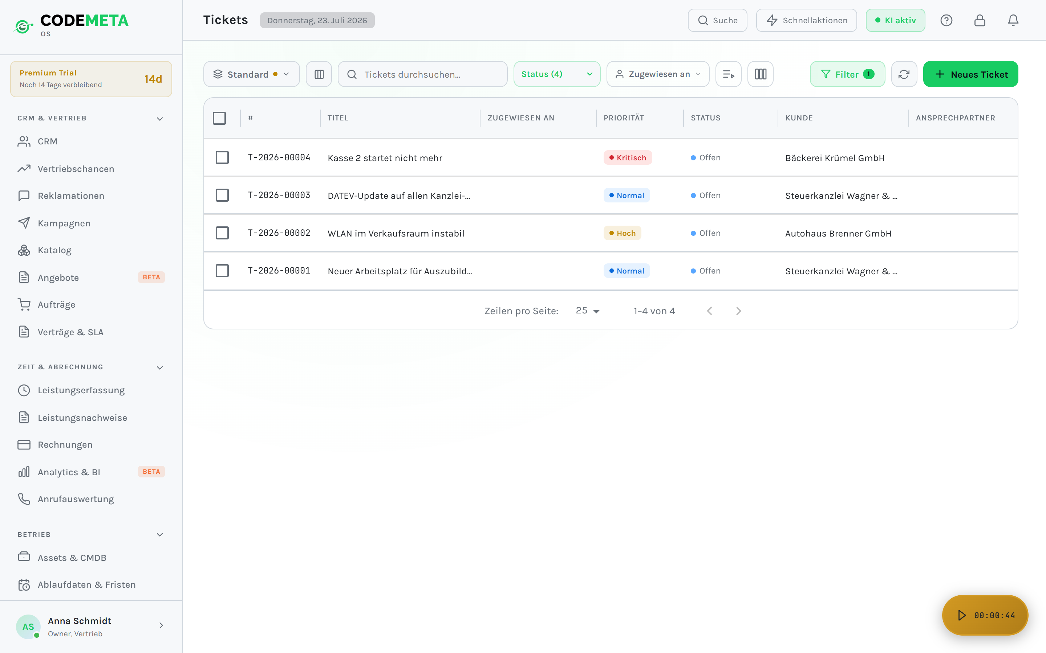Click the lock icon in header
Viewport: 1046px width, 653px height.
coord(980,20)
